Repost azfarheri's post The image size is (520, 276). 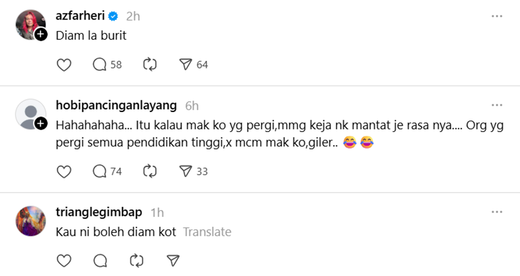(150, 65)
